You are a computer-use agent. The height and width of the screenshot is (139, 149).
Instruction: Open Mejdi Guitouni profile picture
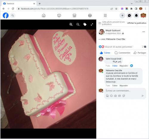(101, 32)
